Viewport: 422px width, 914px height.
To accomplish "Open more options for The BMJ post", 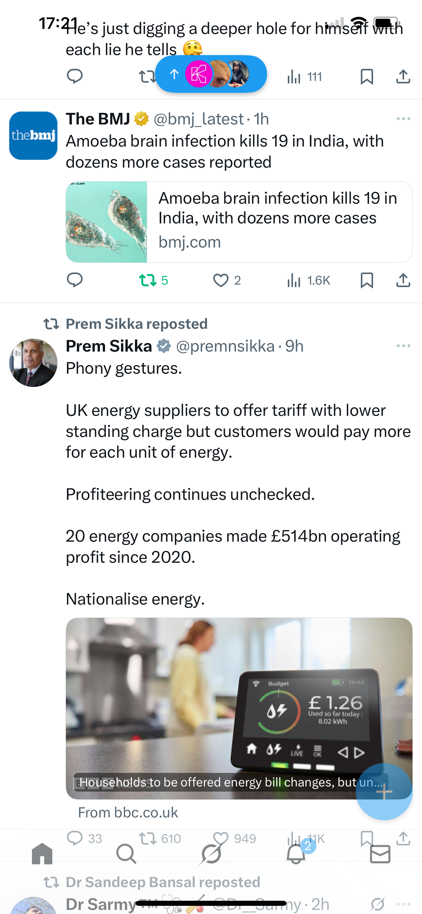I will coord(403,119).
